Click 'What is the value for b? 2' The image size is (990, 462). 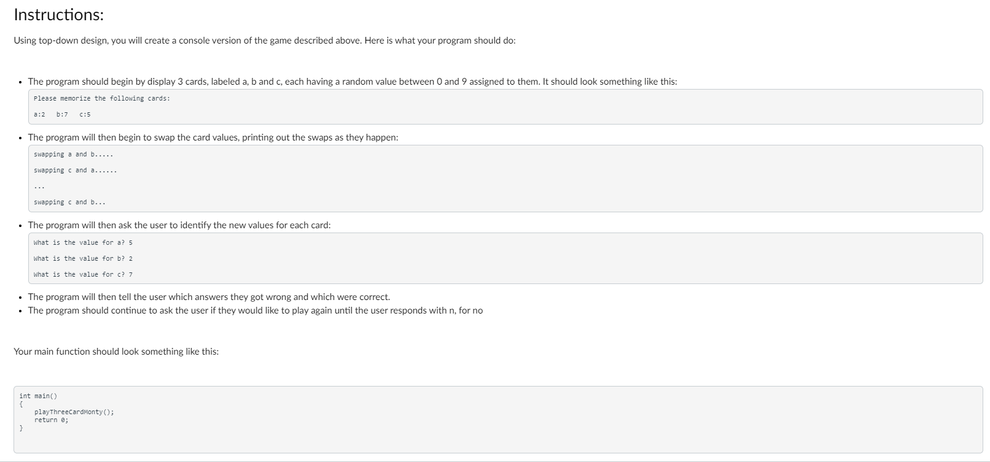click(x=83, y=258)
